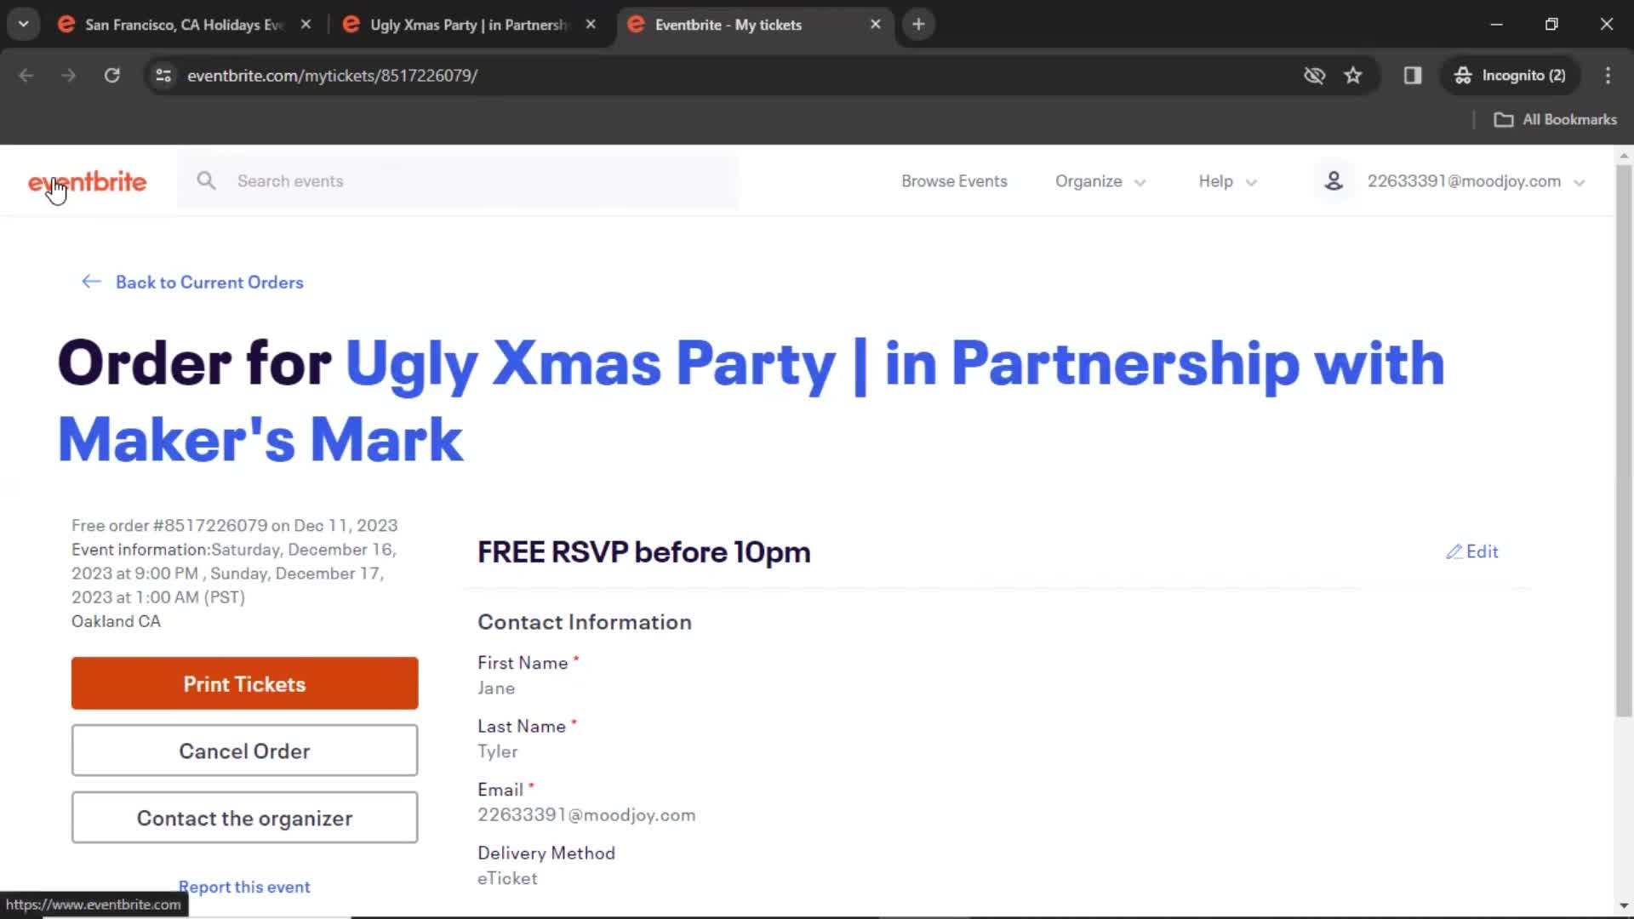Click the Print Tickets button
1634x919 pixels.
[x=244, y=683]
